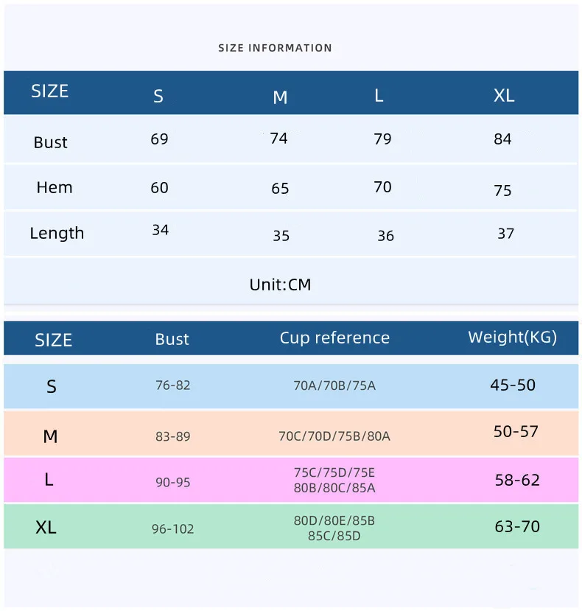The height and width of the screenshot is (611, 582).
Task: Click the XL label in the green row
Action: point(46,528)
